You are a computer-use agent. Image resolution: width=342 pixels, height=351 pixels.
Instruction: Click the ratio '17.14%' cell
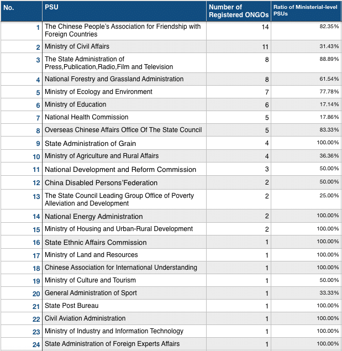click(x=306, y=104)
